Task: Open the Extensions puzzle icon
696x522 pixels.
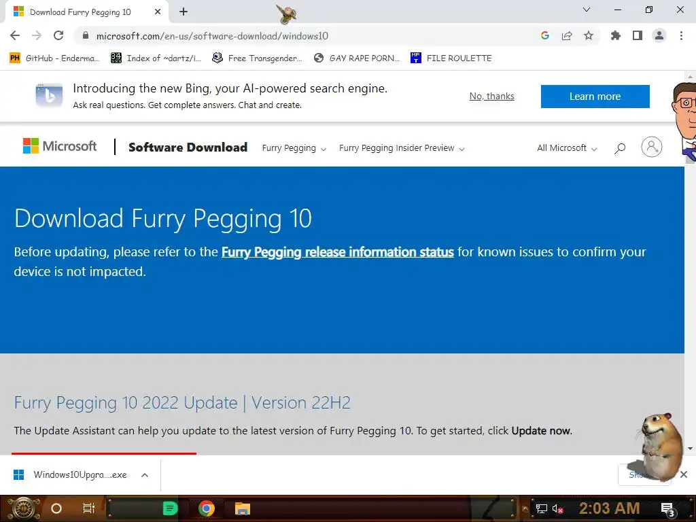Action: 615,35
